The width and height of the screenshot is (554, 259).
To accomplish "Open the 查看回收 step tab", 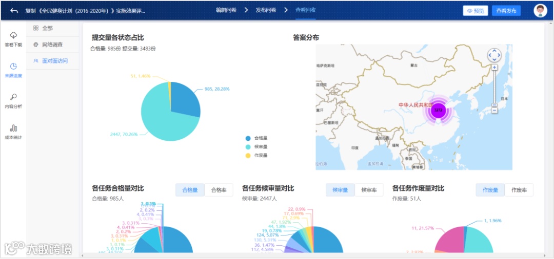I will pyautogui.click(x=306, y=10).
